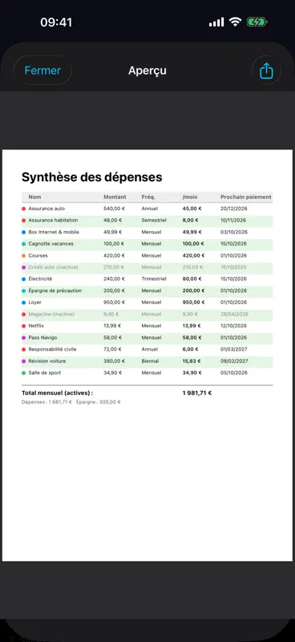Screen dimensions: 295x642
Task: Tap the battery icon in status bar
Action: 257,22
